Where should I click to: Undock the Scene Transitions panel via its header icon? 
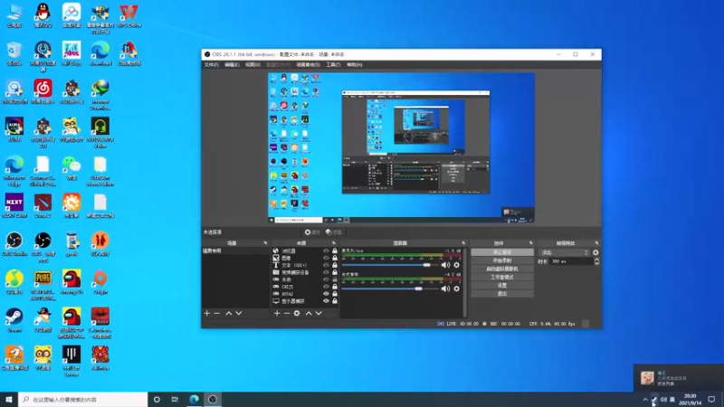point(596,243)
